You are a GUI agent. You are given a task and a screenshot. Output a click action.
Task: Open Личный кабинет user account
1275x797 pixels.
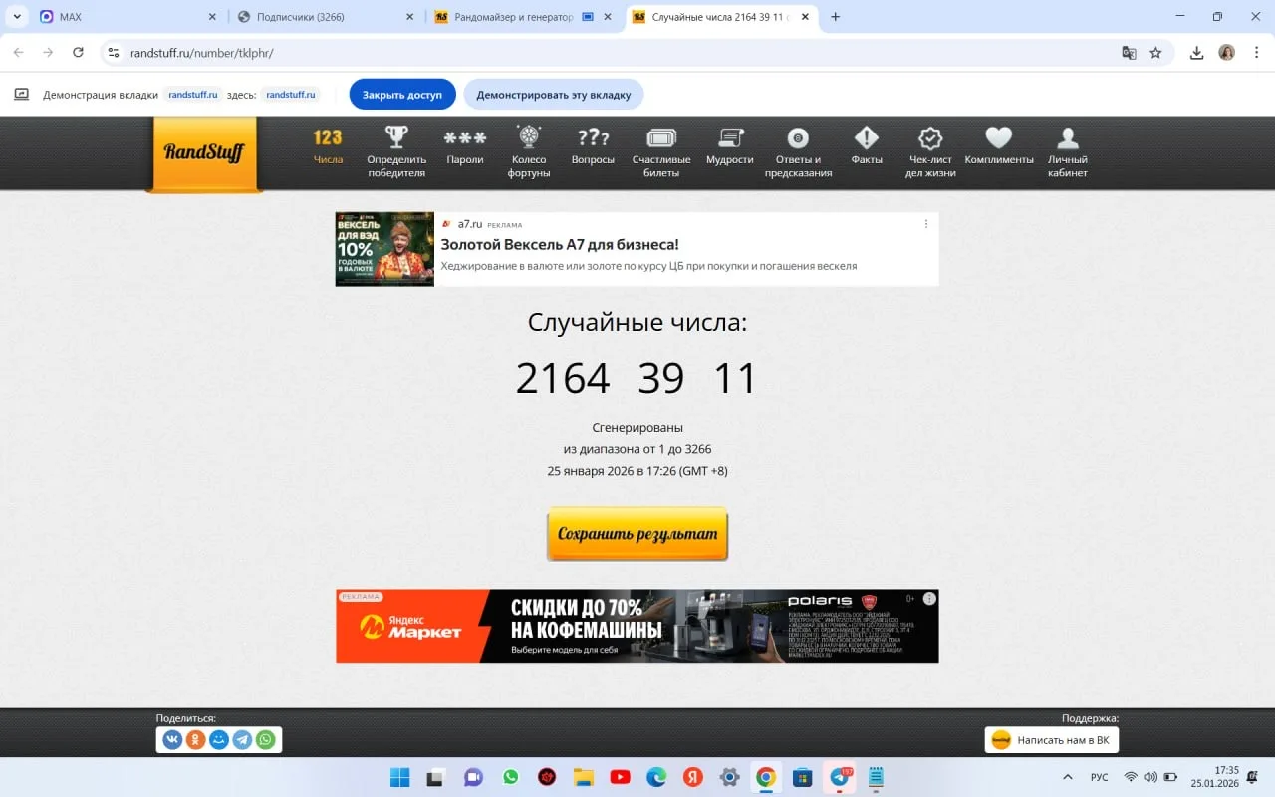1067,151
